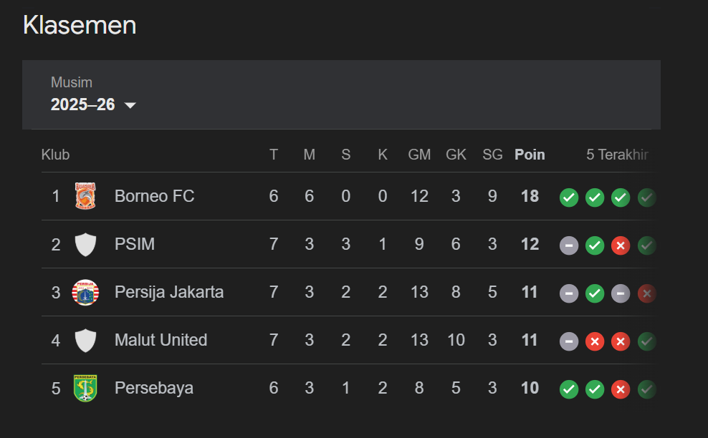Click the Borneo FC club logo
Screen dimensions: 708x438
[85, 196]
